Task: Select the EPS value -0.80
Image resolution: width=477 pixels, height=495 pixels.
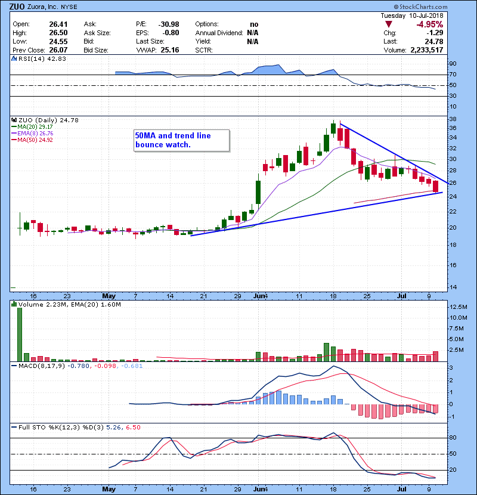Action: point(171,33)
